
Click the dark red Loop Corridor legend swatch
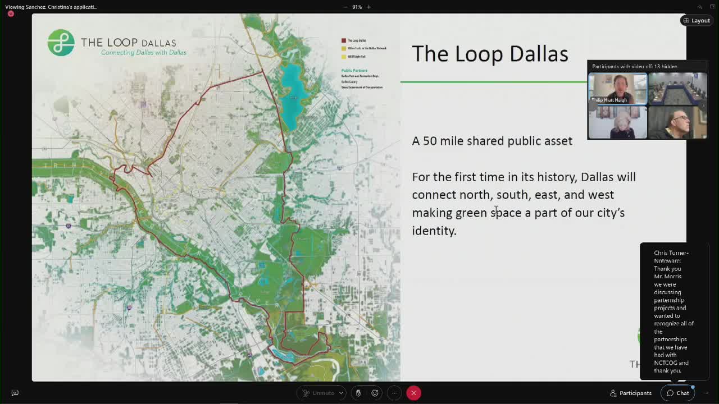coord(344,40)
